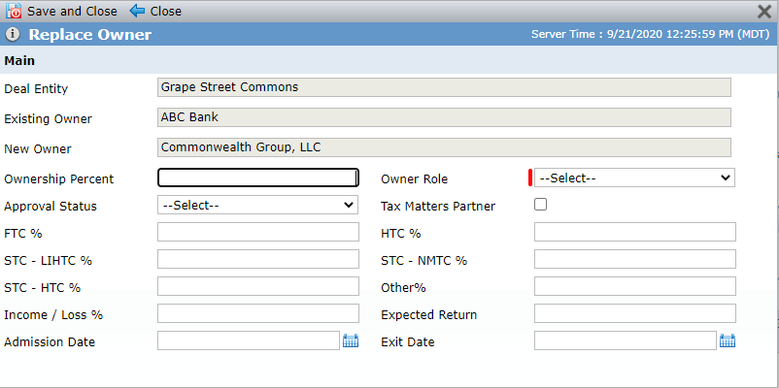Focus the Ownership Percent input field
This screenshot has width=779, height=388.
(257, 178)
